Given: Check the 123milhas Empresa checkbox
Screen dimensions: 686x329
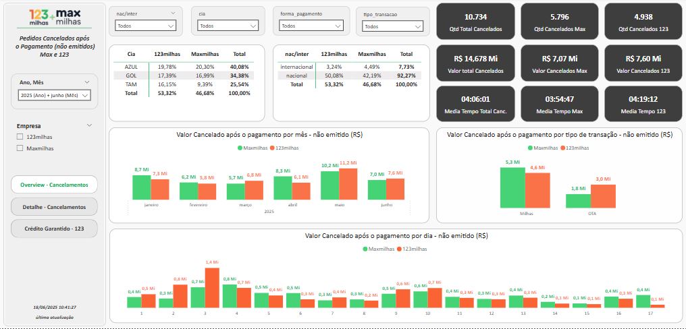Looking at the screenshot, I should [20, 137].
